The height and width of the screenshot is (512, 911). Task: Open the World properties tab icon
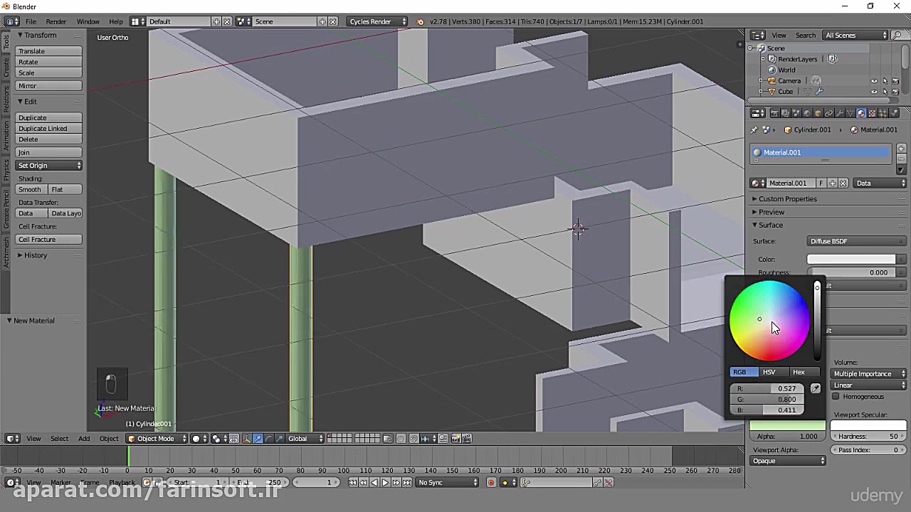(x=807, y=113)
